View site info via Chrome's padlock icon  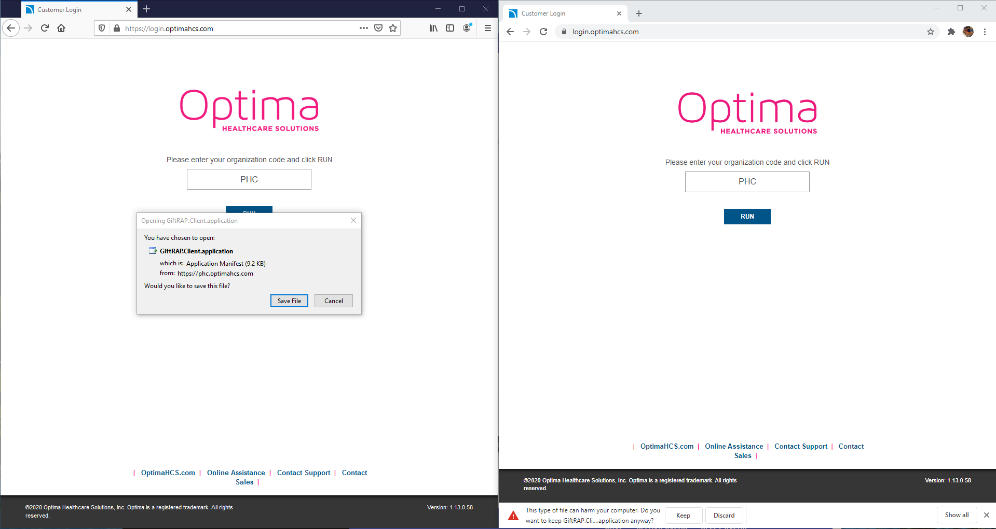pos(564,32)
